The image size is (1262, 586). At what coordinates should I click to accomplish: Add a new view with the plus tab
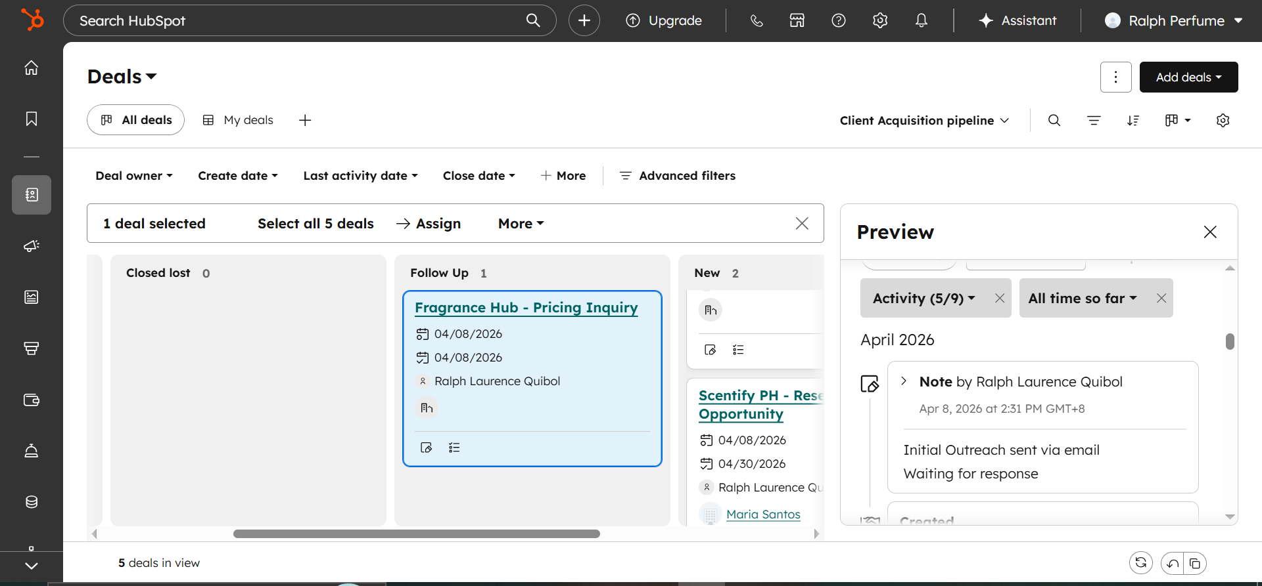pyautogui.click(x=305, y=120)
